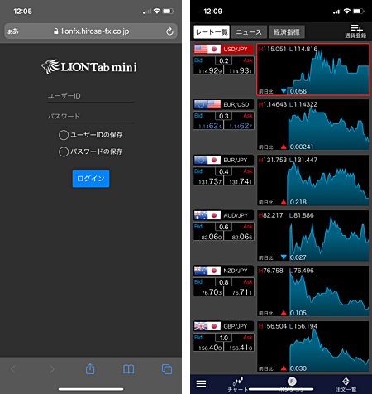Tap the Safari back arrow
Screen dimensions: 372x394
click(x=13, y=369)
